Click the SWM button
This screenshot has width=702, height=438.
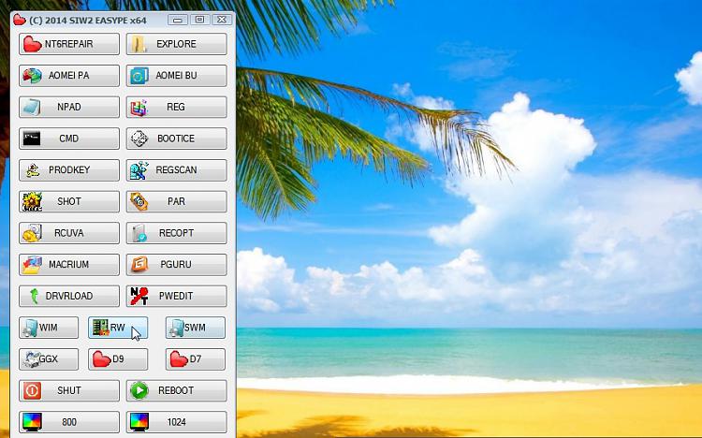196,328
